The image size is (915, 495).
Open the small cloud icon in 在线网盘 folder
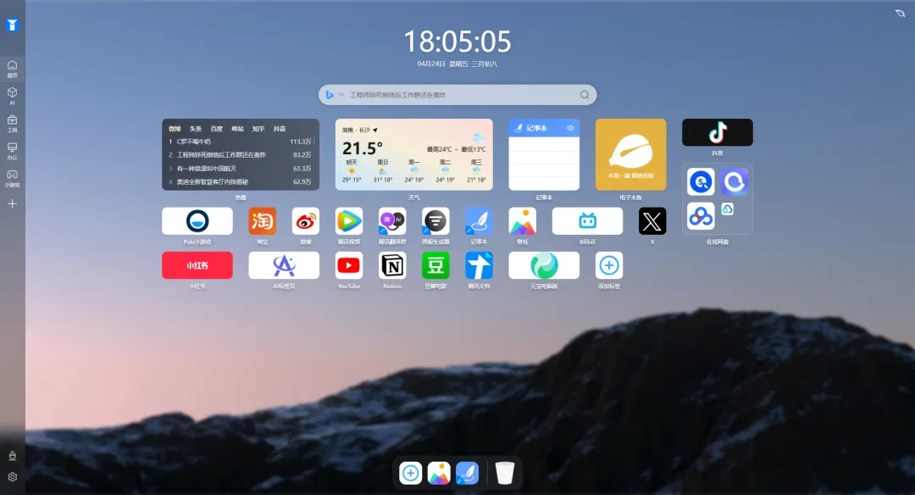727,209
